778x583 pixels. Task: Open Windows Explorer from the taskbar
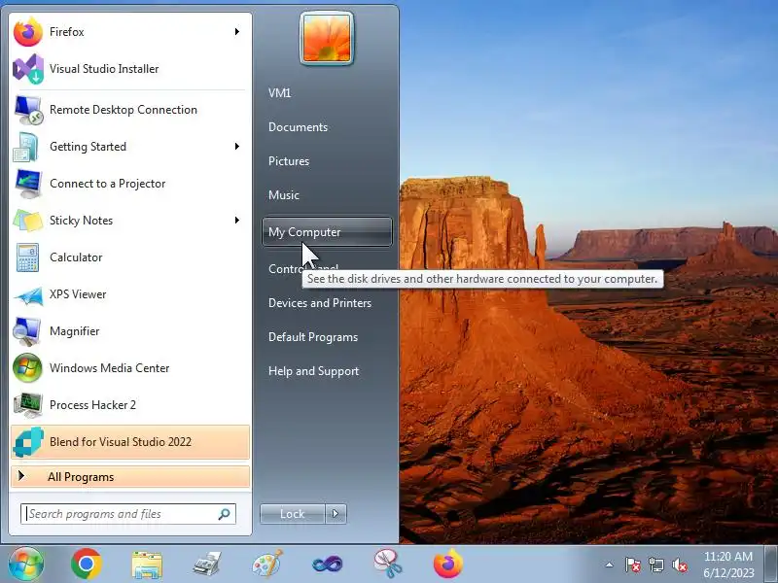(x=147, y=565)
